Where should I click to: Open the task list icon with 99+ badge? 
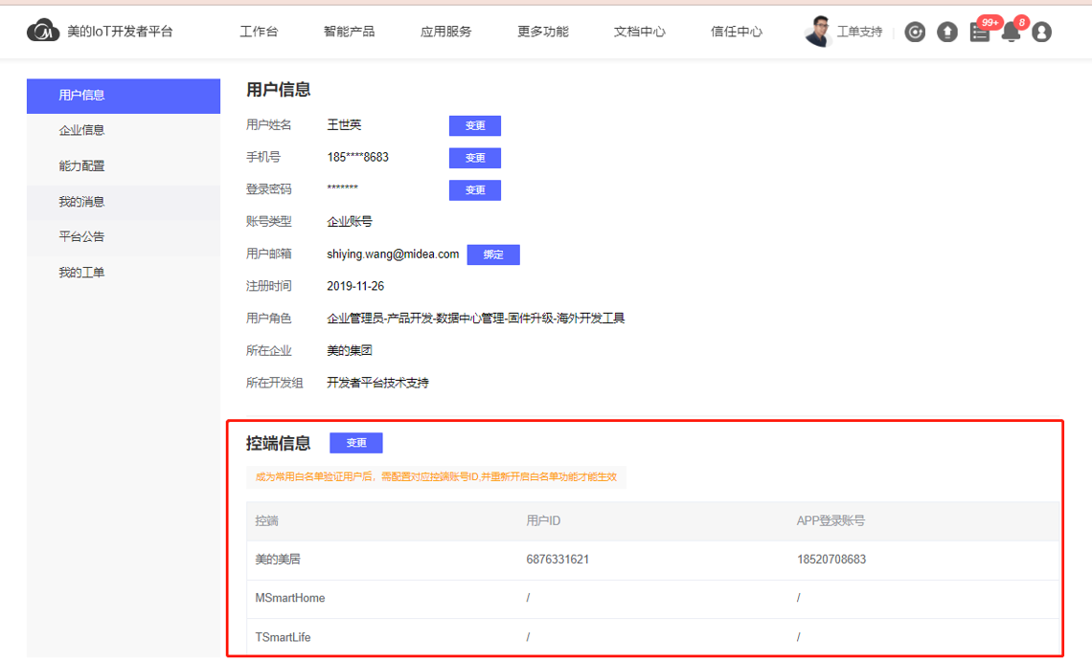click(x=979, y=33)
